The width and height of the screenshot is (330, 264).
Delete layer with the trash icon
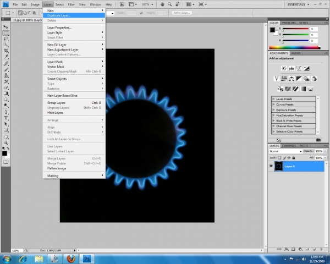click(x=321, y=249)
